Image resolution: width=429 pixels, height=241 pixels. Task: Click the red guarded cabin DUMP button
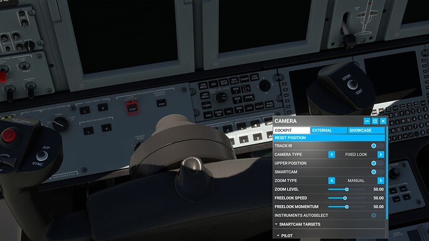click(x=132, y=109)
